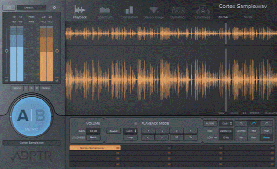Switch to the Spectrum analyzer tab
Image resolution: width=277 pixels, height=169 pixels.
tap(105, 12)
